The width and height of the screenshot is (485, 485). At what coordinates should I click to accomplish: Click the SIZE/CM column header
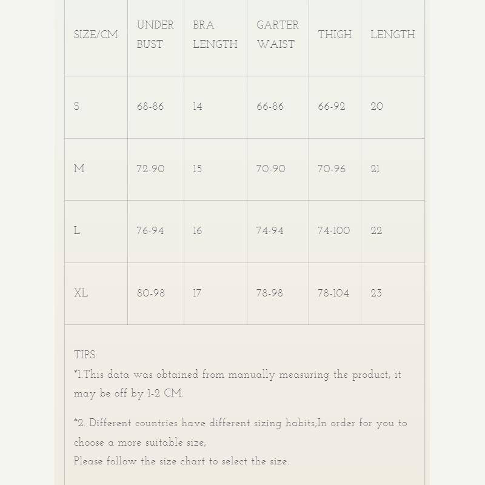[x=96, y=35]
